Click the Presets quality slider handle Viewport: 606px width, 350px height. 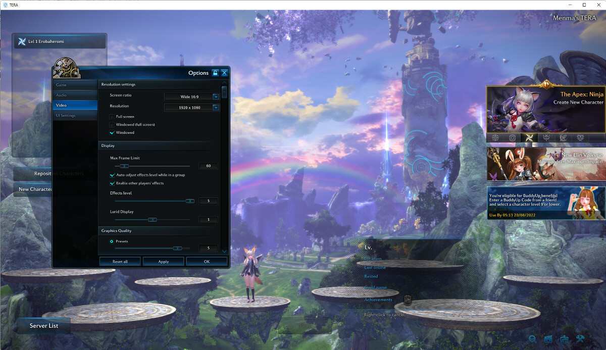click(x=177, y=248)
